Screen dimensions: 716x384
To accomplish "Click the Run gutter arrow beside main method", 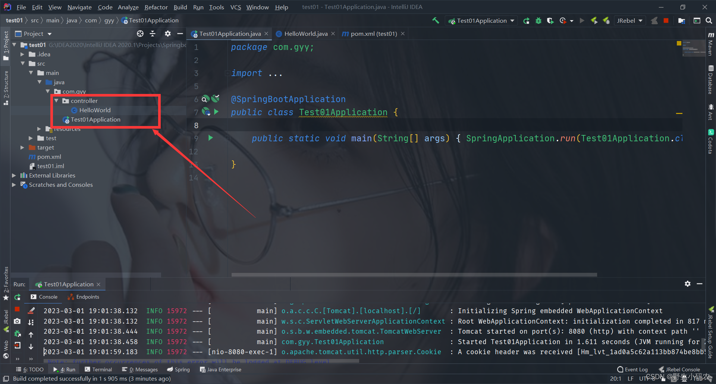I will pyautogui.click(x=210, y=138).
